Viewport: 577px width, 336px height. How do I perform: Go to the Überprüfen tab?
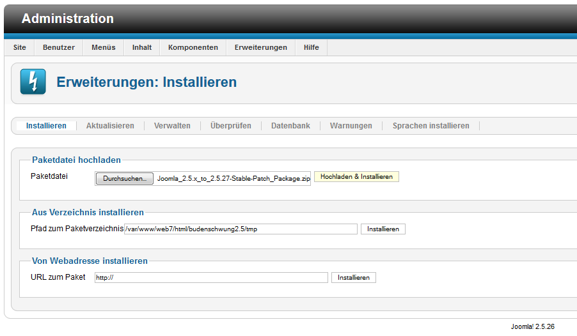(231, 126)
